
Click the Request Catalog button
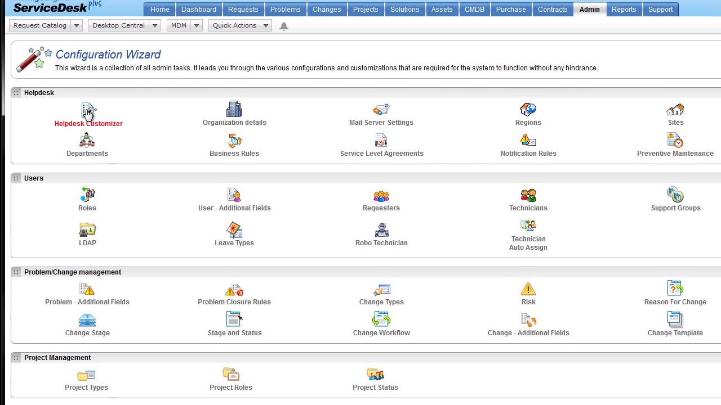(x=40, y=25)
